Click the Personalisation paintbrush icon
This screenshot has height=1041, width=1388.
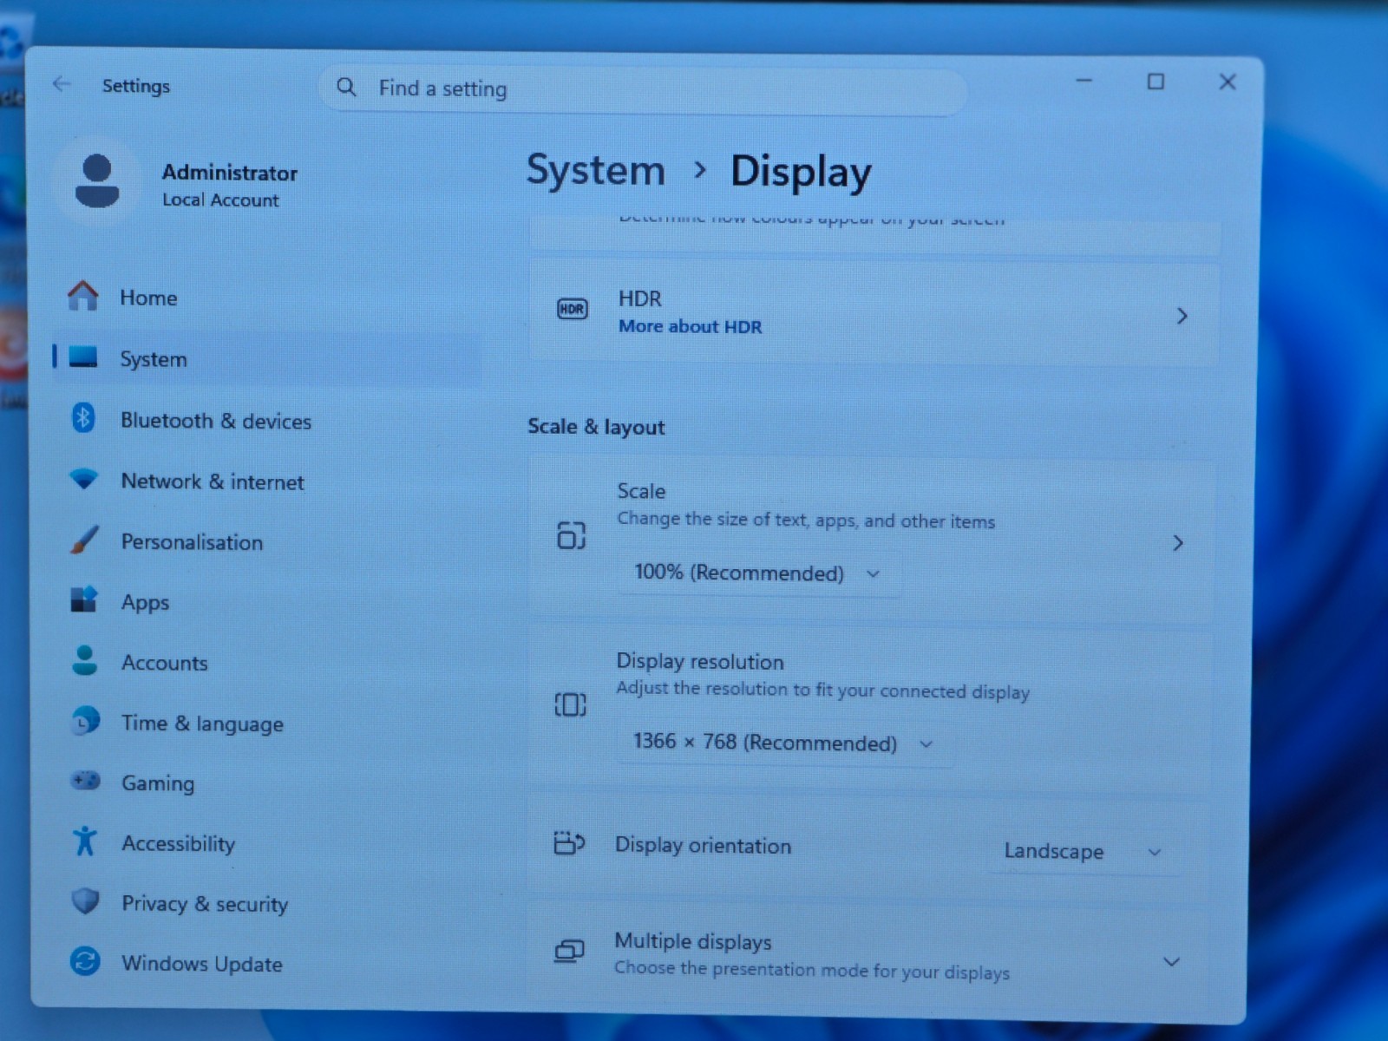tap(84, 540)
